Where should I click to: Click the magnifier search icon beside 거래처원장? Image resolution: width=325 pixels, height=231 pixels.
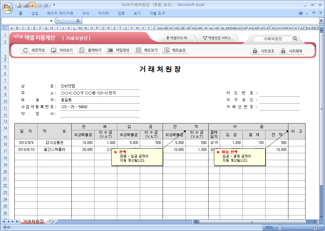tap(295, 38)
